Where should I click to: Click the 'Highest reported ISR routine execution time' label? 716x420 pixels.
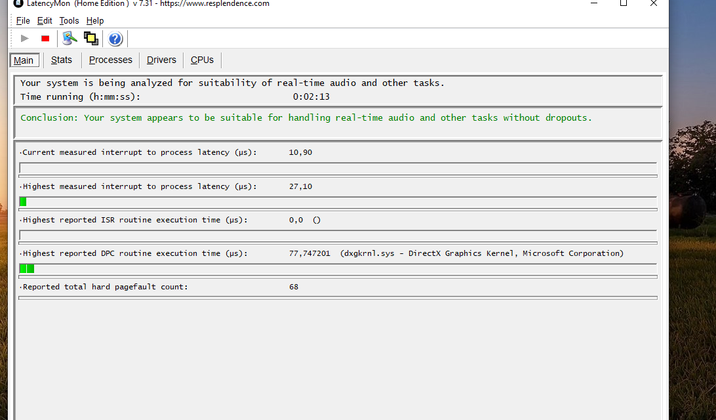[x=135, y=220]
